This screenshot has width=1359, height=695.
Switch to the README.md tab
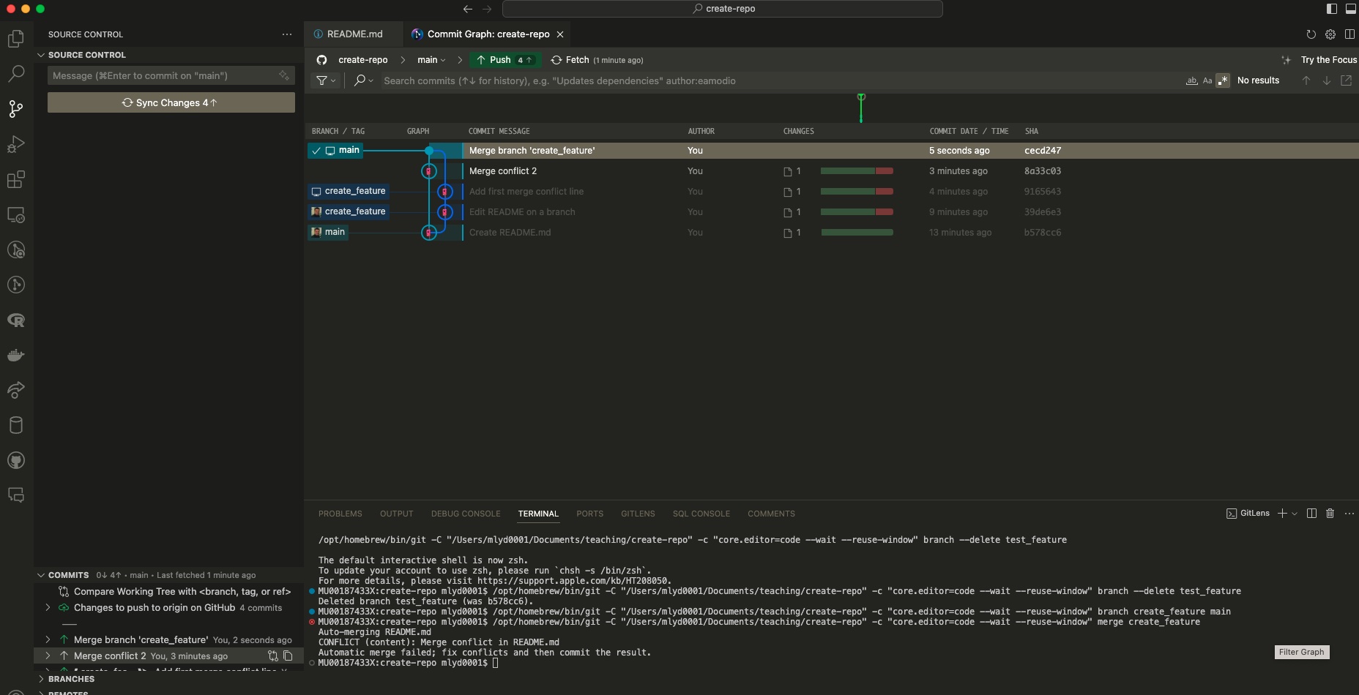354,34
